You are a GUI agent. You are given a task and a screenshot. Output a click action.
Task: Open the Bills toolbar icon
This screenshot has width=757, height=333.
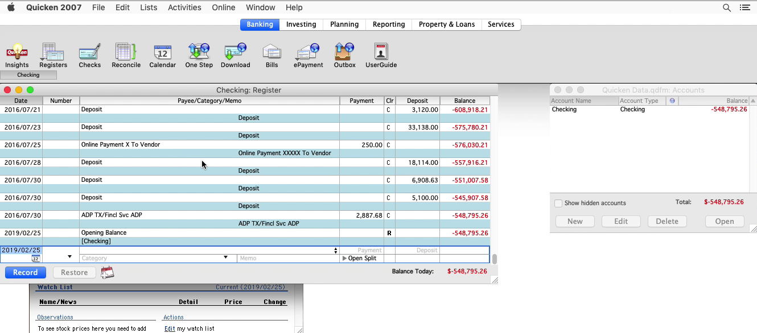pos(271,56)
